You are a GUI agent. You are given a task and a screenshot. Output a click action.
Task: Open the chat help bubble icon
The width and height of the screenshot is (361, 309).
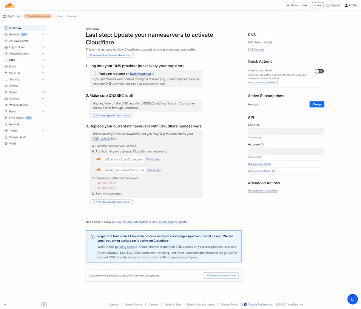click(352, 299)
